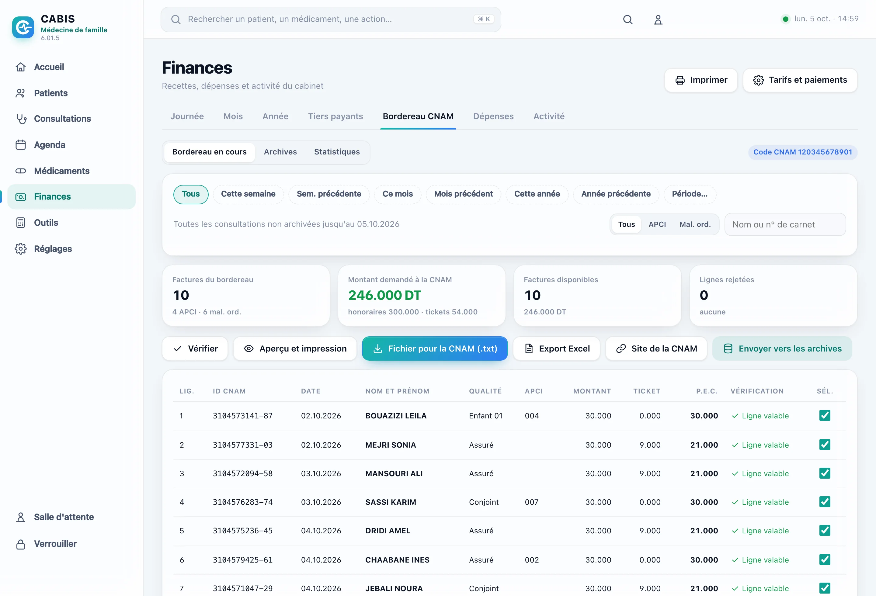
Task: Uncheck selection for MEJRI SONIA row
Action: tap(825, 445)
